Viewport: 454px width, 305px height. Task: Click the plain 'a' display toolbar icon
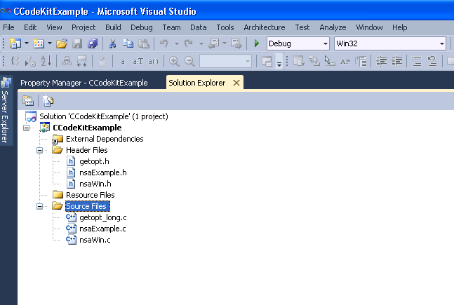pos(123,61)
